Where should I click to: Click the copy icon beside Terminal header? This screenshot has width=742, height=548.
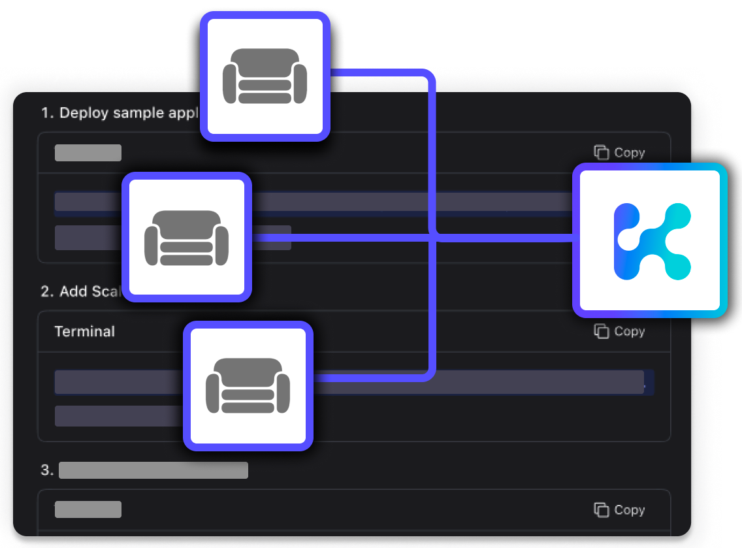(602, 331)
